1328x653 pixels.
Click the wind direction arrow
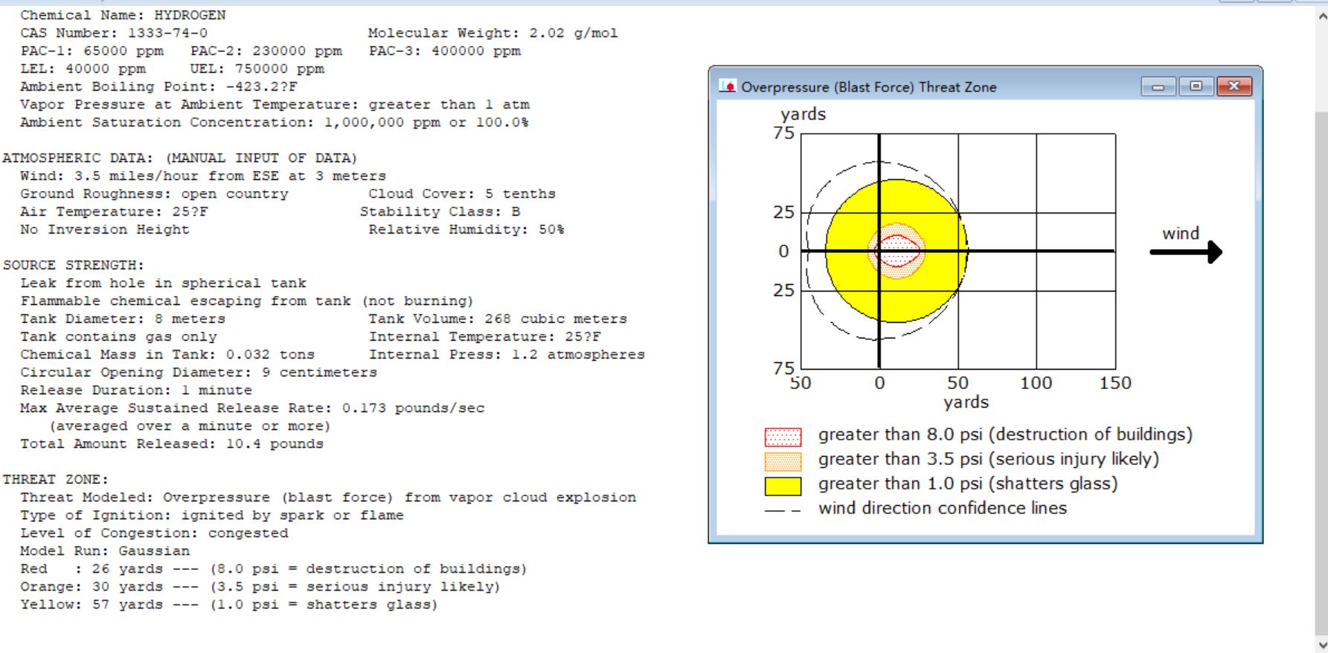(x=1186, y=252)
